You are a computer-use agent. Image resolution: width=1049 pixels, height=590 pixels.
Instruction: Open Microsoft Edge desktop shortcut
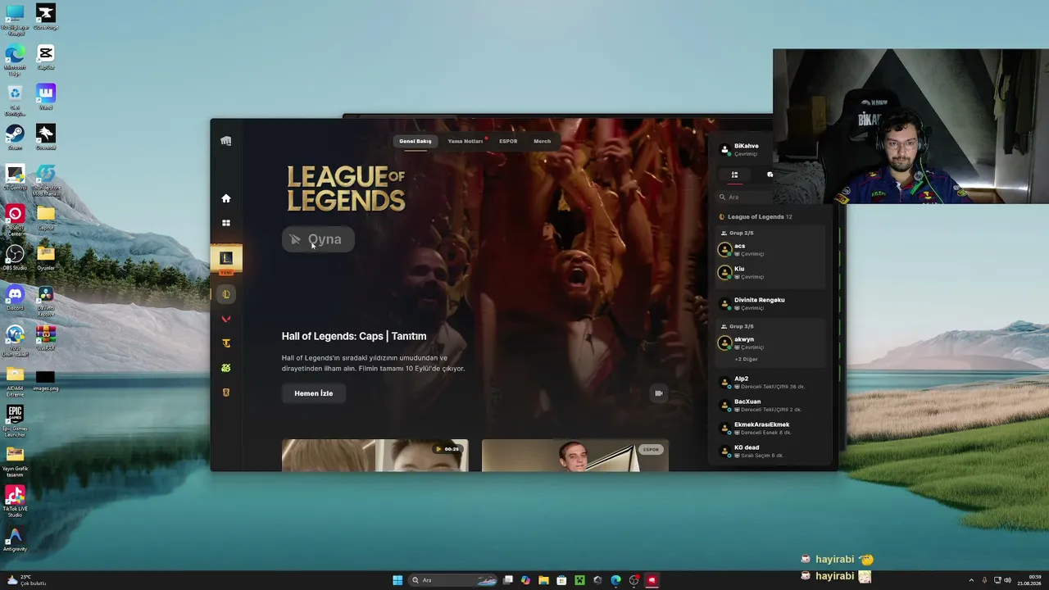tap(15, 60)
